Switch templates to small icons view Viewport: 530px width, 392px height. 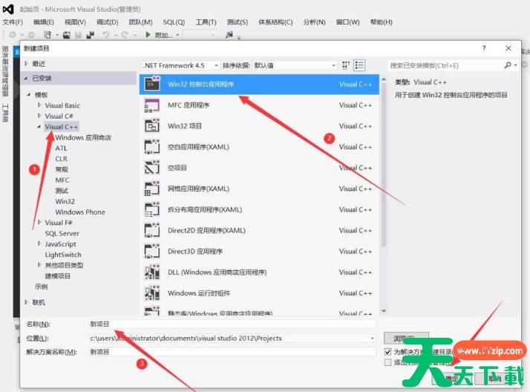pos(346,65)
